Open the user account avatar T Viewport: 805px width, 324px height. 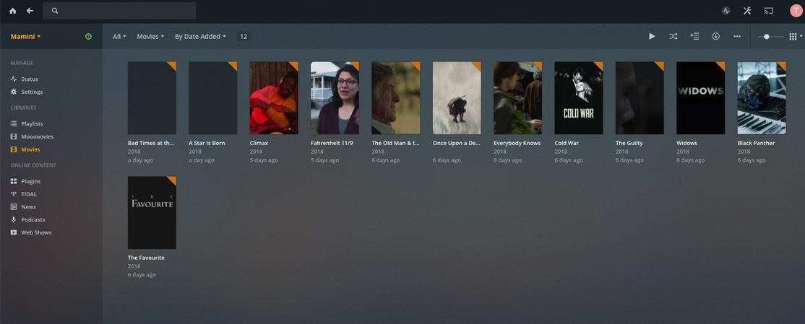pos(796,11)
